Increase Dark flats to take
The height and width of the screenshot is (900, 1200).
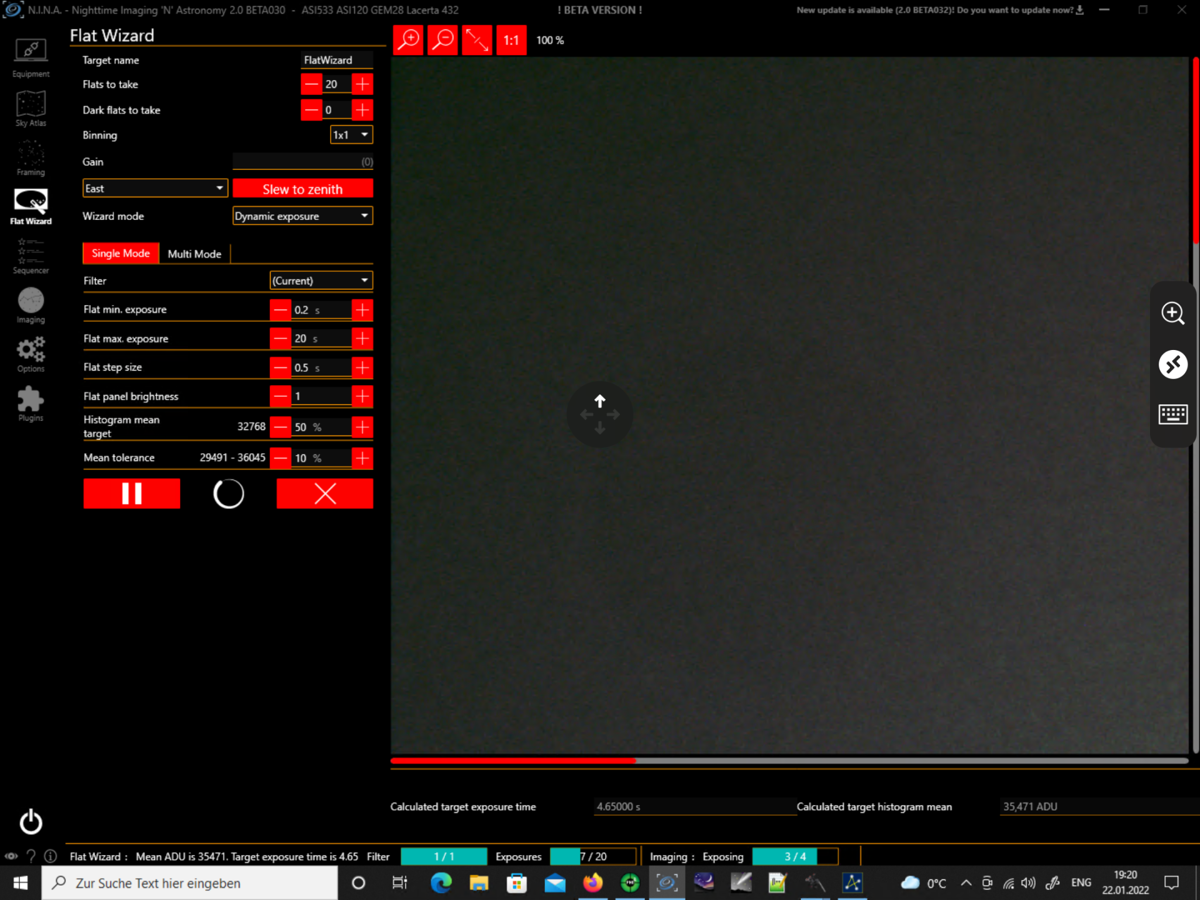362,110
